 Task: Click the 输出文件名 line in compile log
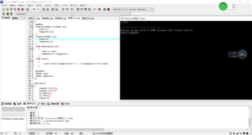click(x=50, y=118)
